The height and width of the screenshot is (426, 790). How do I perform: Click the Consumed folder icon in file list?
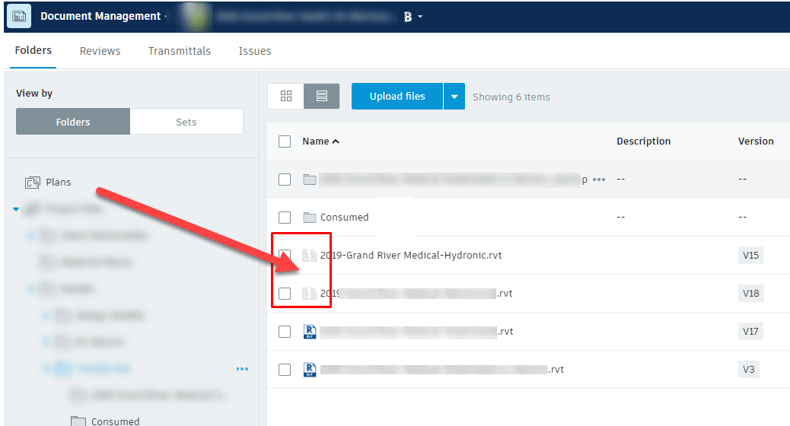(309, 218)
